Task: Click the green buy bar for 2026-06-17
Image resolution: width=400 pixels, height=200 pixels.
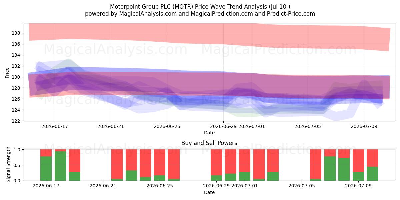Action: 46,168
